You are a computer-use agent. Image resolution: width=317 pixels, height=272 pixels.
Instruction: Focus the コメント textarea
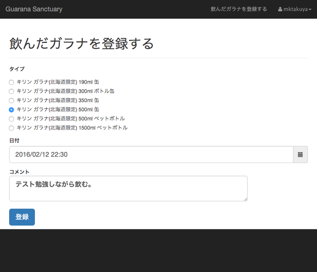(129, 189)
